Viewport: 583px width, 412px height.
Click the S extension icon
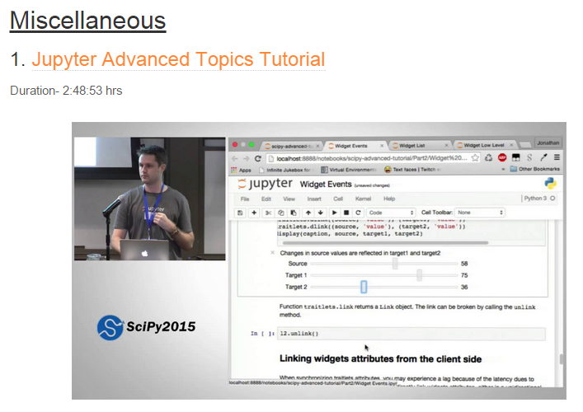[529, 157]
